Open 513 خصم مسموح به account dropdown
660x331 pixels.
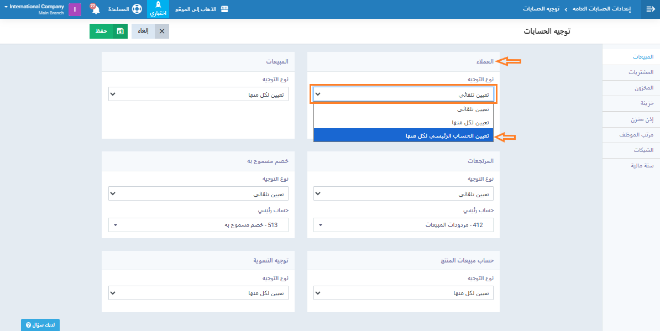(x=198, y=225)
